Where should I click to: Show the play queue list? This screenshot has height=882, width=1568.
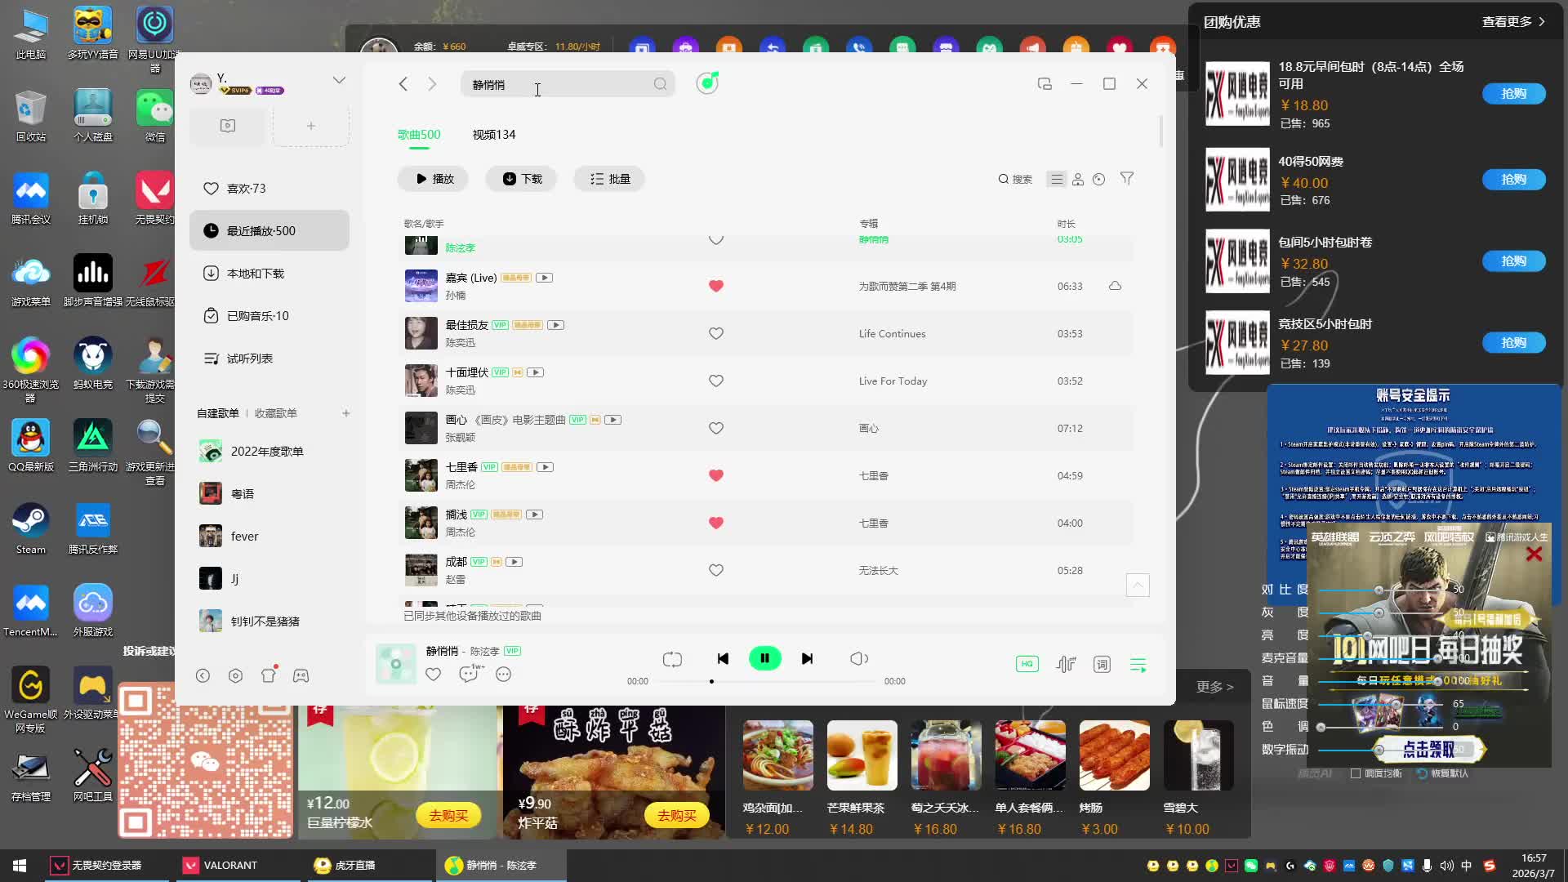tap(1138, 665)
